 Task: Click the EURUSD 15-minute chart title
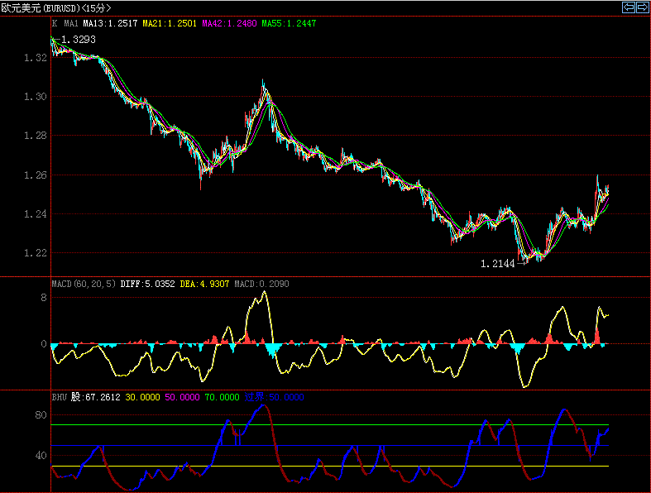[x=55, y=7]
